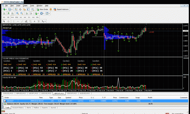Select the MN monthly timeframe

37,17
